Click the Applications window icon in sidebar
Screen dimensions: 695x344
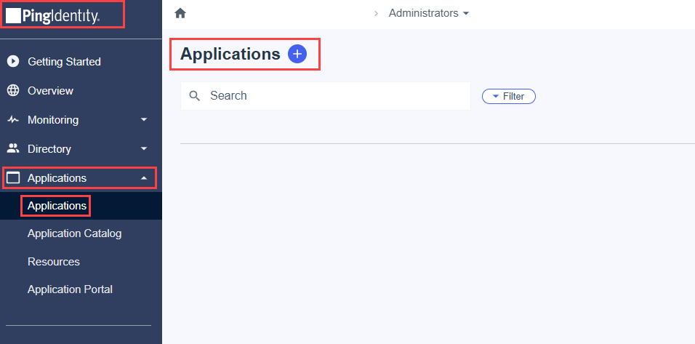13,177
